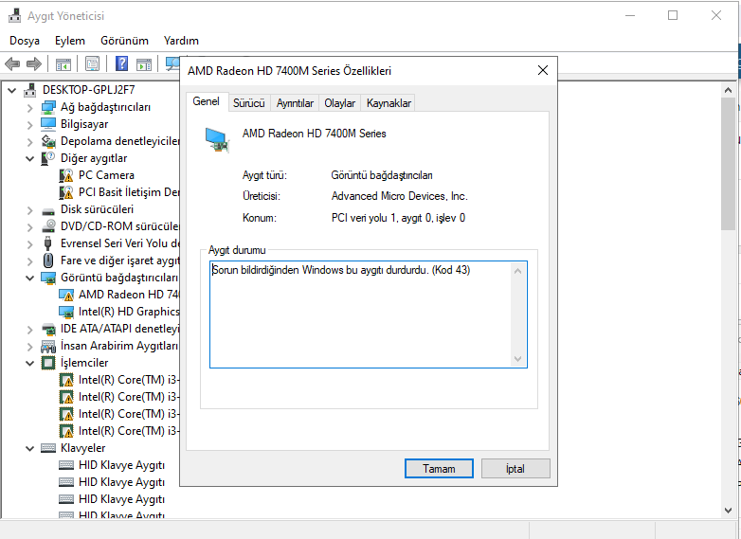Screen dimensions: 741x539
Task: Click the device tree scrollbar down arrow
Action: point(728,511)
